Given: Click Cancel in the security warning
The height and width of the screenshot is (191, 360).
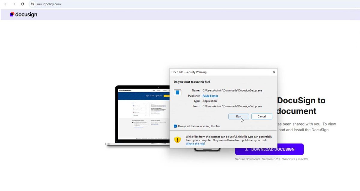Looking at the screenshot, I should 262,117.
